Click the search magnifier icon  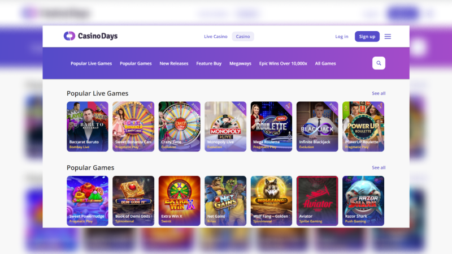(x=379, y=63)
